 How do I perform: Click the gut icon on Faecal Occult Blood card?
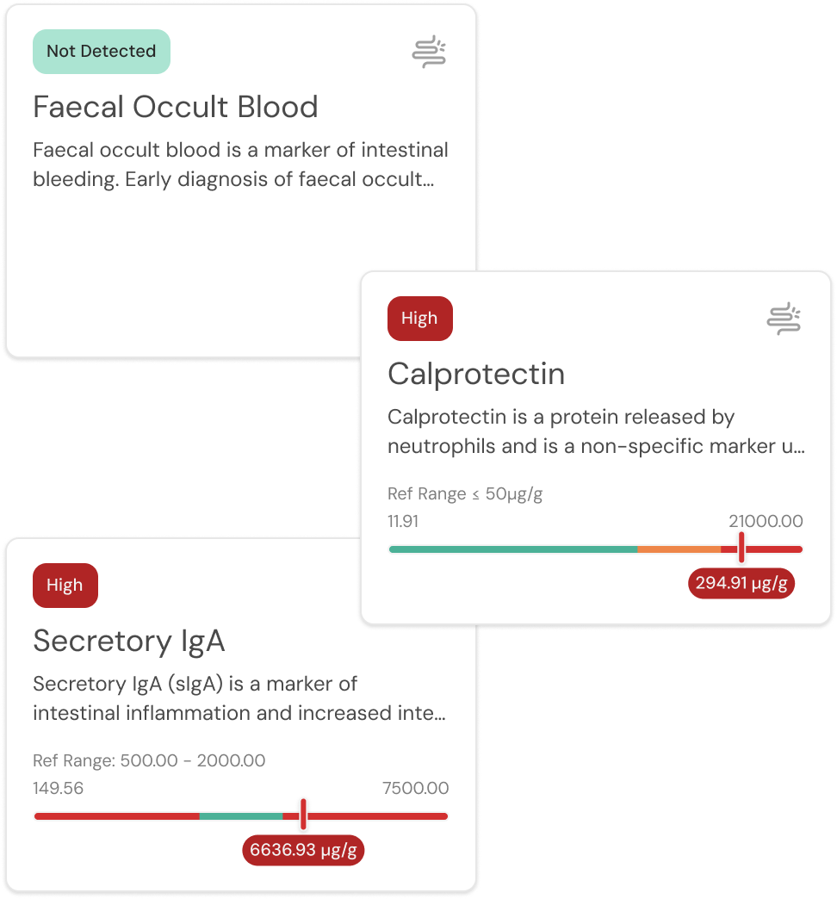coord(429,53)
